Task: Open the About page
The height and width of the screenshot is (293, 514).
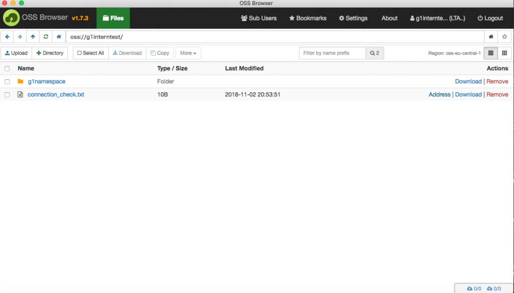Action: pyautogui.click(x=390, y=18)
